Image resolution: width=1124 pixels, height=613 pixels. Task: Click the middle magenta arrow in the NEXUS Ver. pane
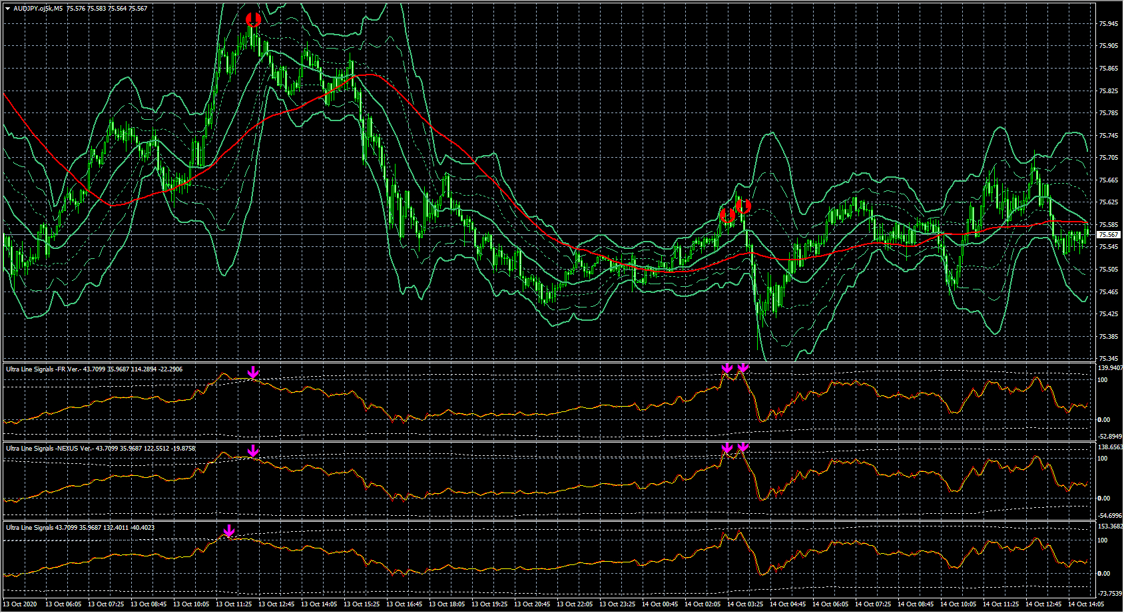coord(727,448)
